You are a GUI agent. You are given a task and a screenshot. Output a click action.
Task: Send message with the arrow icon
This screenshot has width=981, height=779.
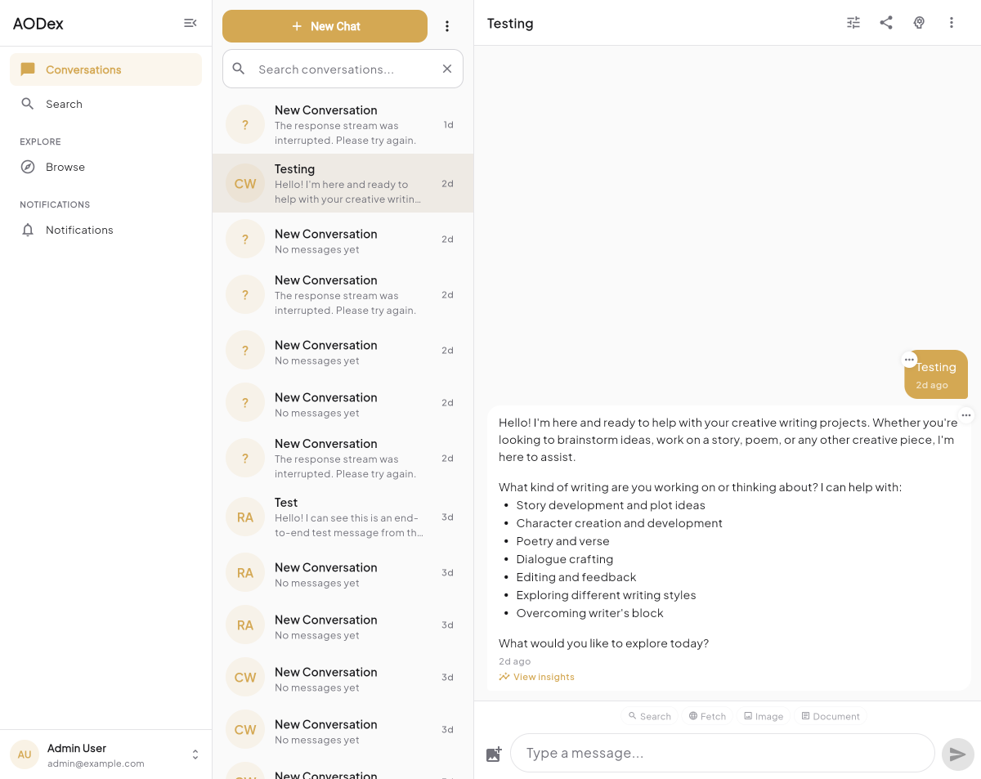point(957,754)
